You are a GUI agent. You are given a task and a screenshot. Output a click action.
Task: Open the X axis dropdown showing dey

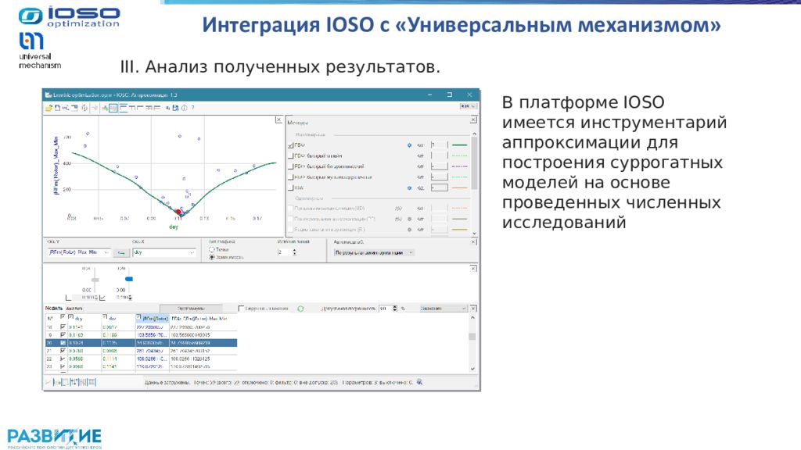coord(164,252)
